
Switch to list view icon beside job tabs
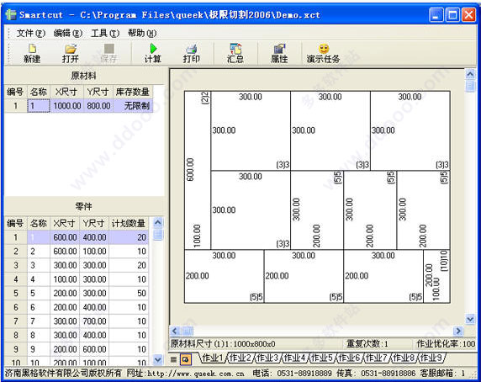pyautogui.click(x=173, y=359)
